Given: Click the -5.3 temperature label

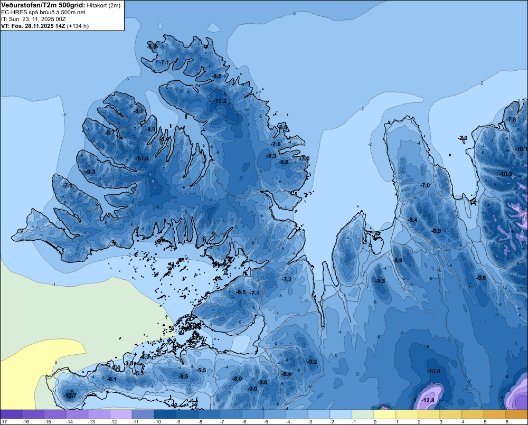Looking at the screenshot, I should [139, 373].
